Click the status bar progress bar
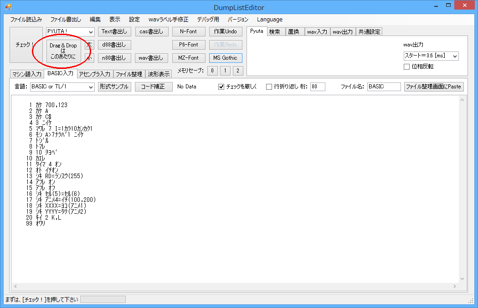 pyautogui.click(x=103, y=299)
